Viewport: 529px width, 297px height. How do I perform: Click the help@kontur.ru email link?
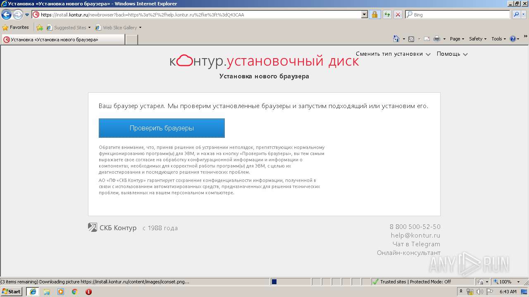(415, 236)
